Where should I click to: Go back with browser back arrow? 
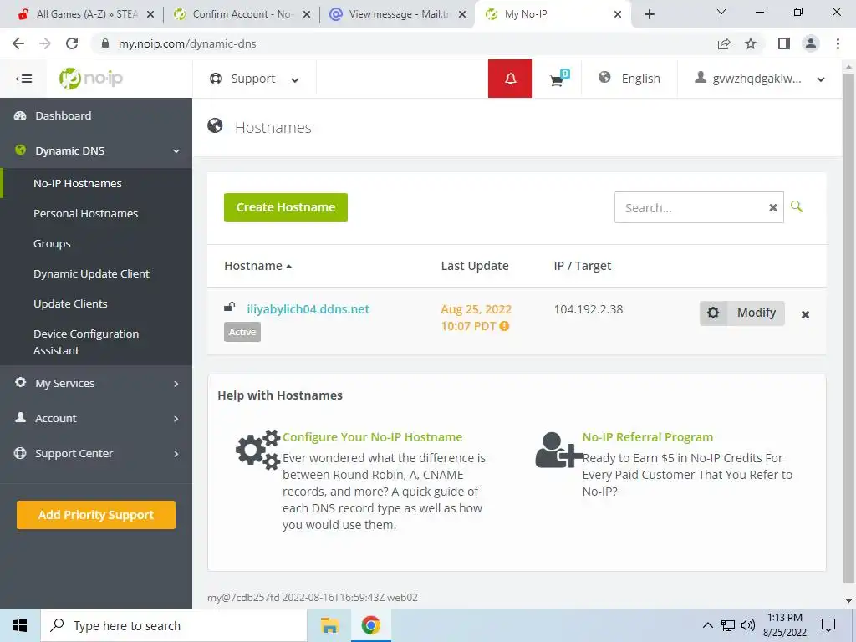pyautogui.click(x=18, y=43)
